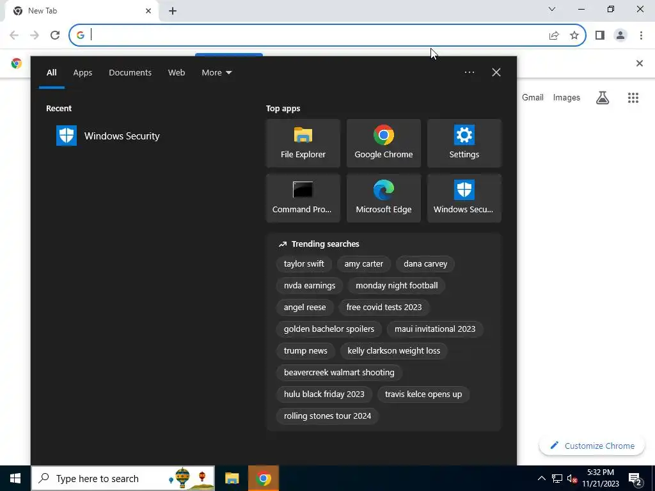Viewport: 655px width, 491px height.
Task: Open Settings tile in Top apps
Action: click(464, 143)
